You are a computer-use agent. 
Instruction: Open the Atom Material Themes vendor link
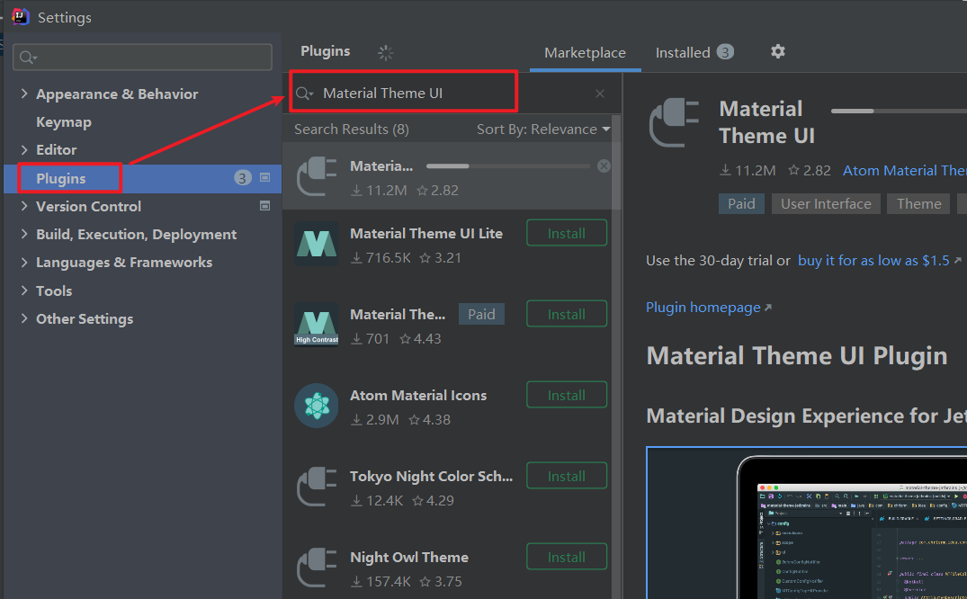click(905, 170)
